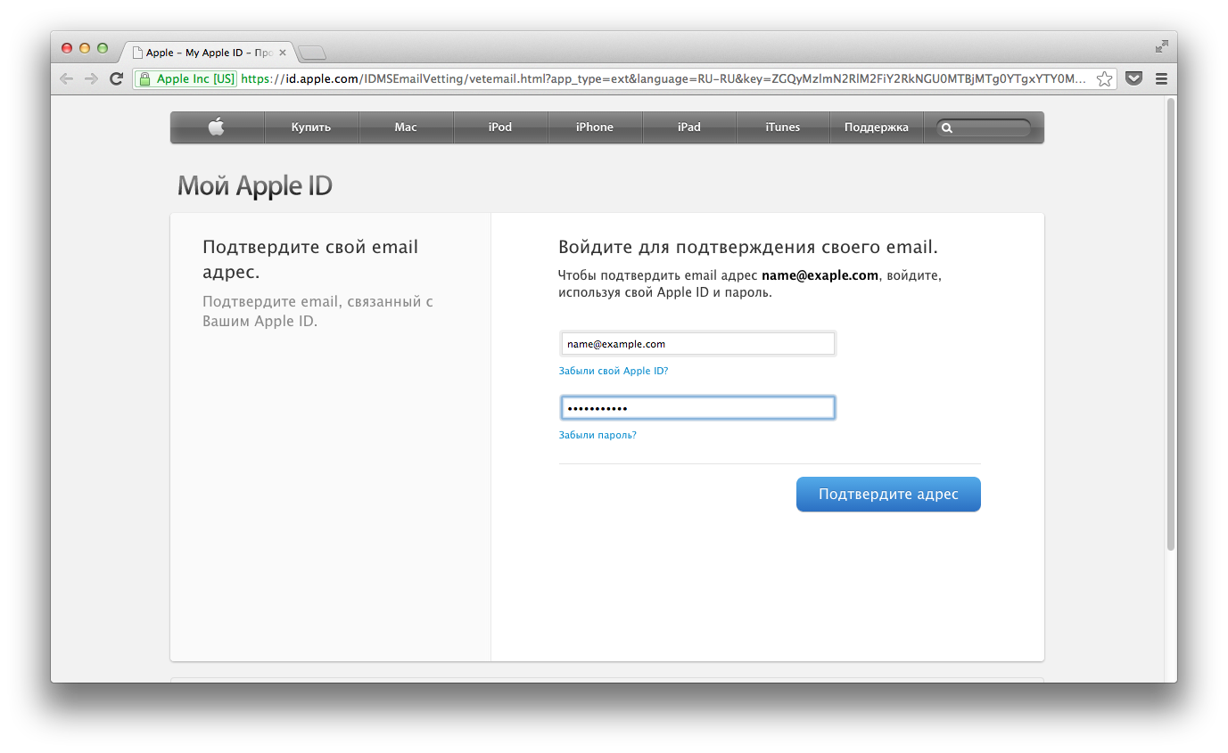Click the fullscreen arrows icon in the window corner
Screen dimensions: 1228x753
1162,46
